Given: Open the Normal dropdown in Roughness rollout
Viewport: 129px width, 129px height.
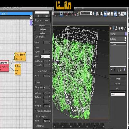Looking at the screenshot, I should pyautogui.click(x=45, y=56).
